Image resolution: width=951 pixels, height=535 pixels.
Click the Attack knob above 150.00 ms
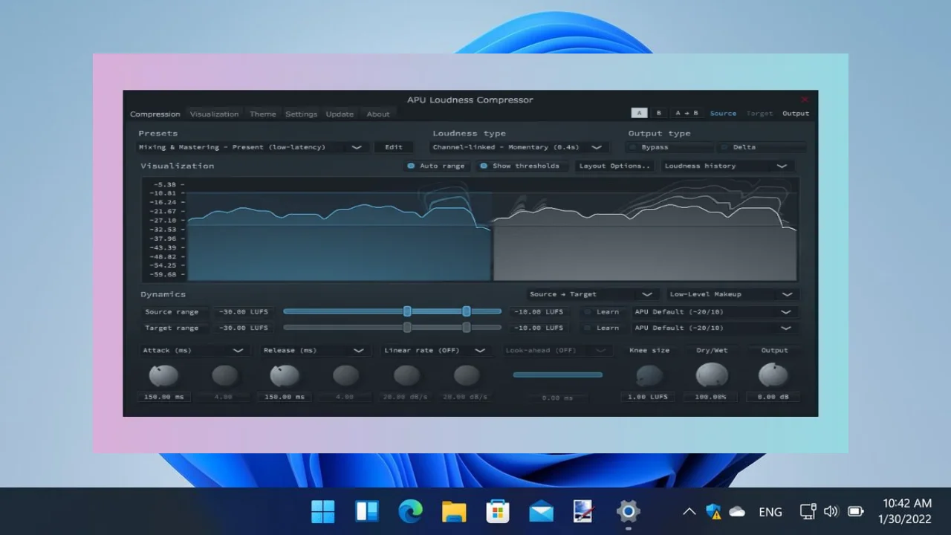coord(163,376)
